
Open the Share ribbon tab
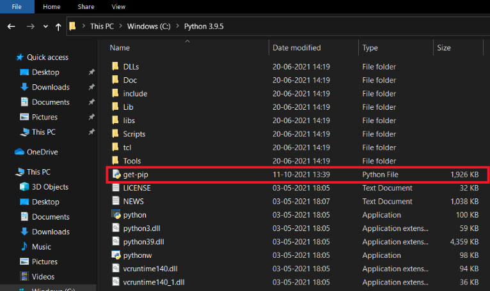pyautogui.click(x=86, y=6)
